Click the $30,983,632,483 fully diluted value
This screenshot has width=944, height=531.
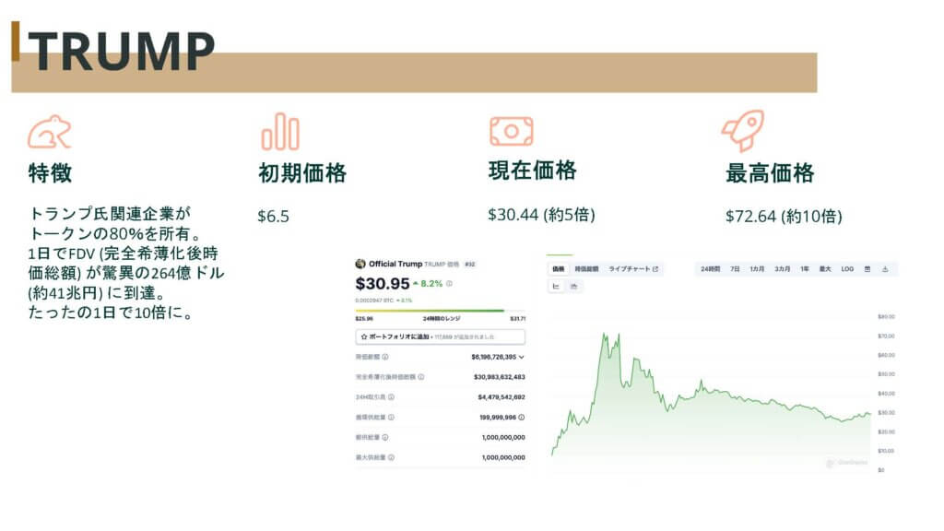coord(499,377)
